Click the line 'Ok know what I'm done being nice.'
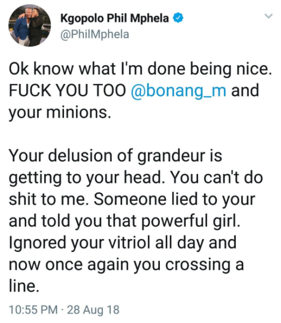 click(140, 69)
